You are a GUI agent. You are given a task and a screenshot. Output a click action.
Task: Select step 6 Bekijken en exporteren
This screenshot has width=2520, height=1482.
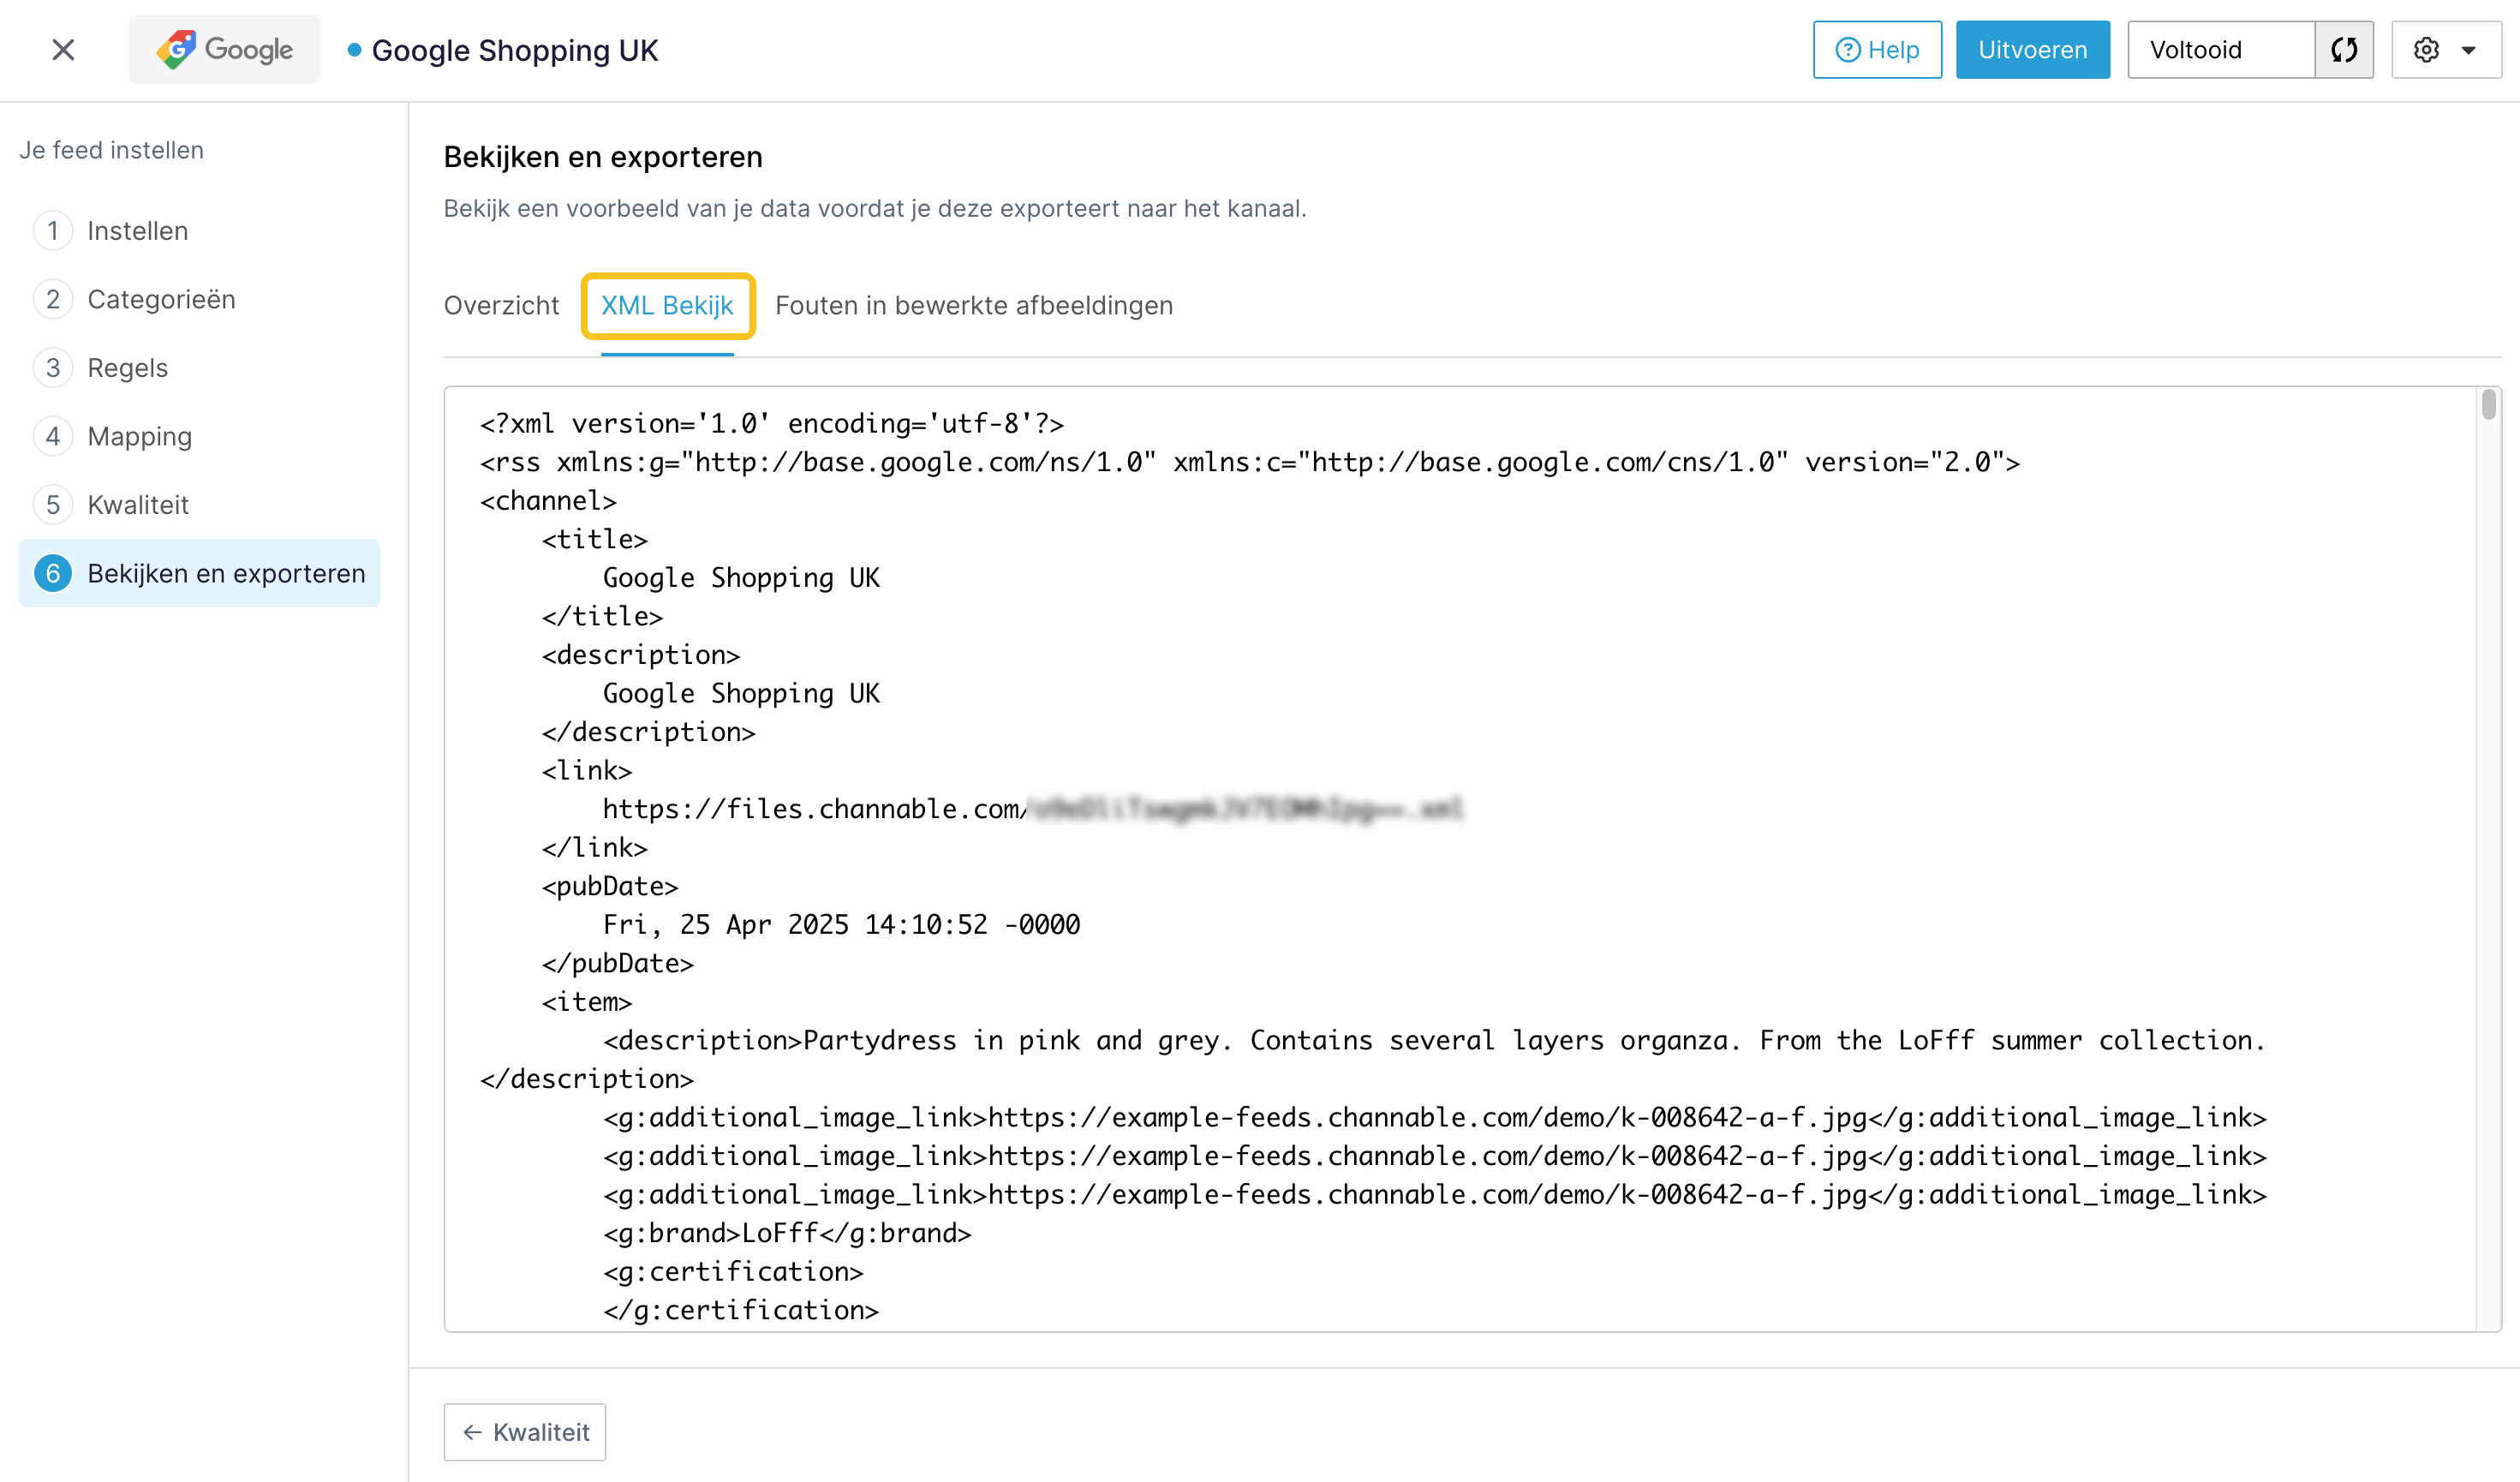pyautogui.click(x=199, y=573)
